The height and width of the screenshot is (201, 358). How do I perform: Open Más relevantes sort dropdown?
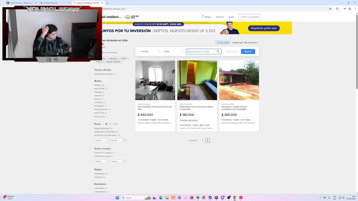(x=251, y=43)
